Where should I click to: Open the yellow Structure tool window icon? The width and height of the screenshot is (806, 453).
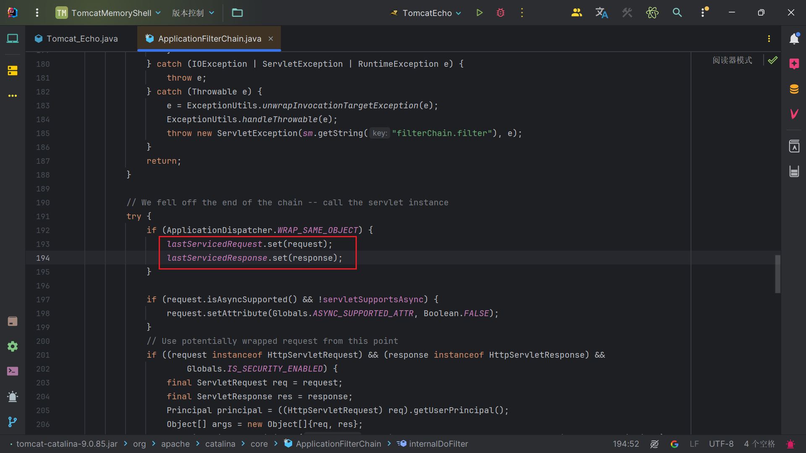pyautogui.click(x=13, y=71)
